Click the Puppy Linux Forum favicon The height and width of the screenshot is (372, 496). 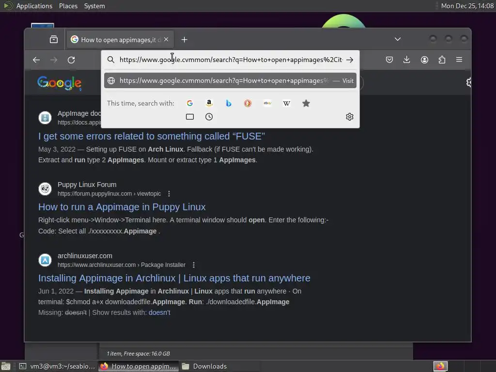(x=45, y=189)
